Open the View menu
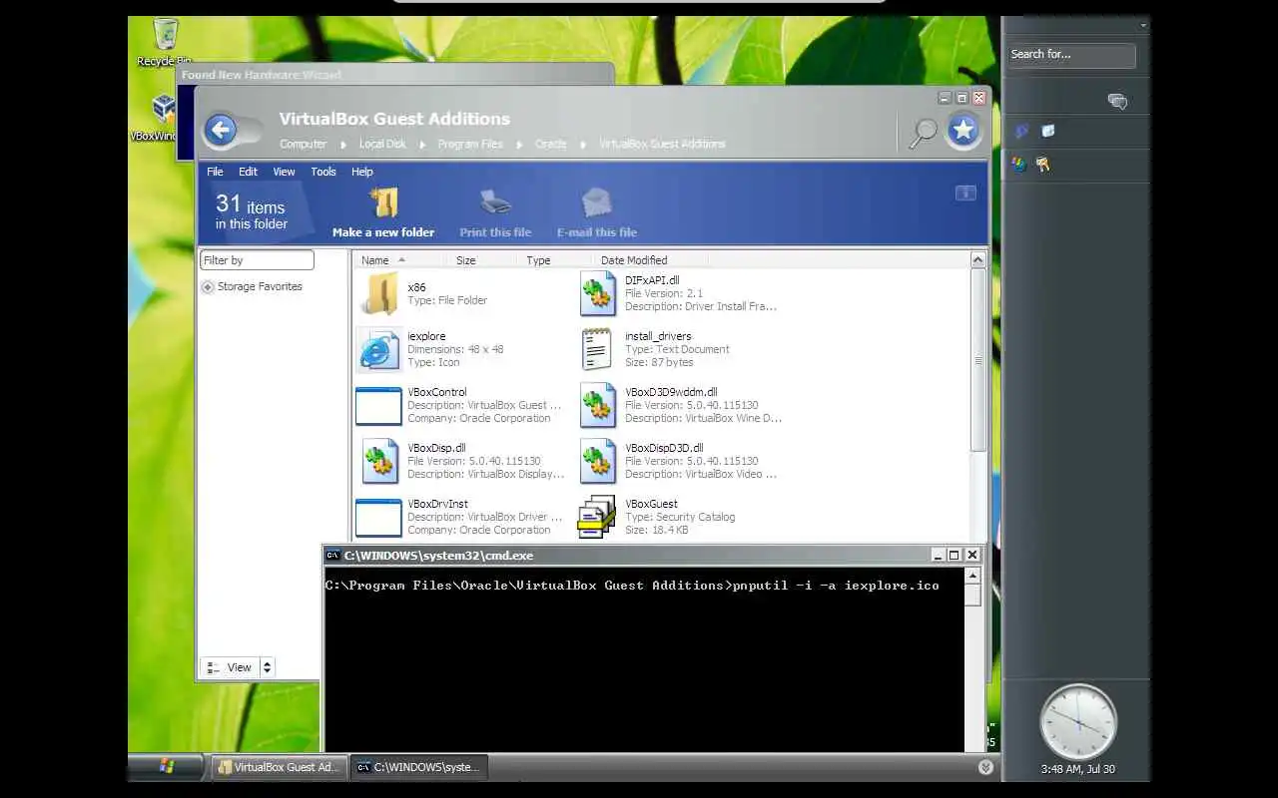The image size is (1278, 798). tap(284, 172)
